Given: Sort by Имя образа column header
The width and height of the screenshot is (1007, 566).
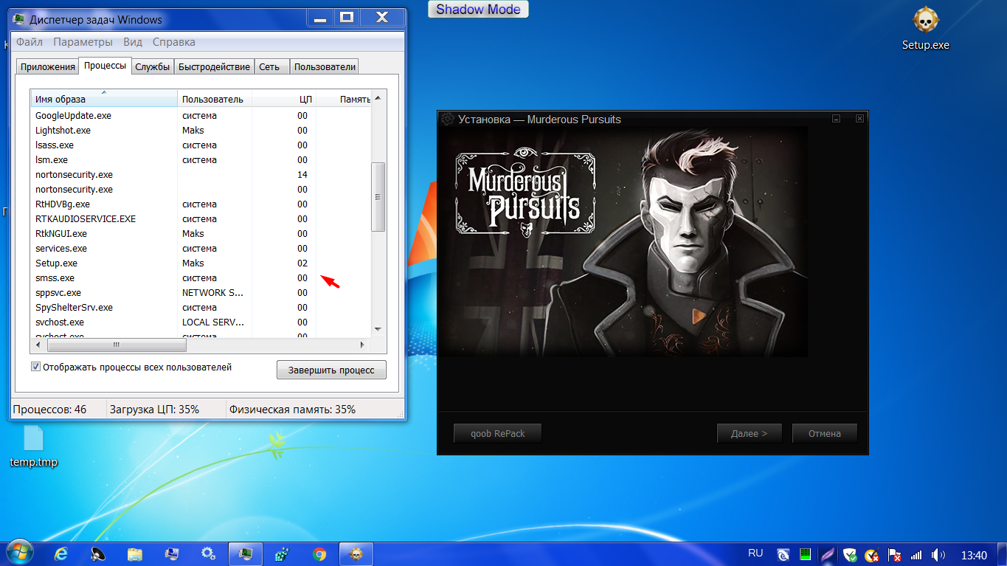Looking at the screenshot, I should [104, 99].
